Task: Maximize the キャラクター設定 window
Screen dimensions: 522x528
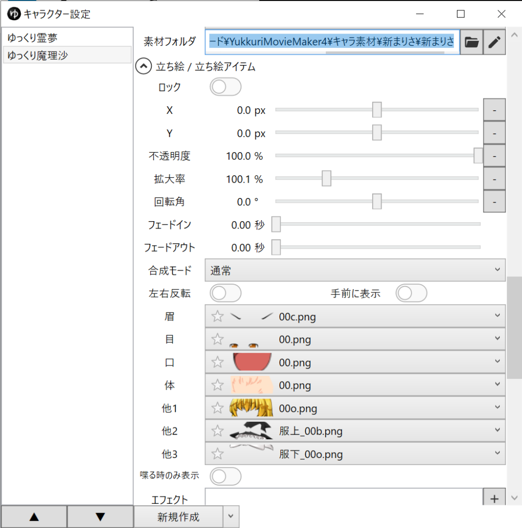Action: tap(461, 14)
